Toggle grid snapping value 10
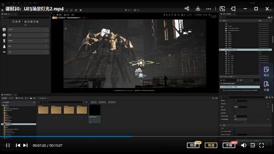This screenshot has width=274, height=154. coord(183,15)
